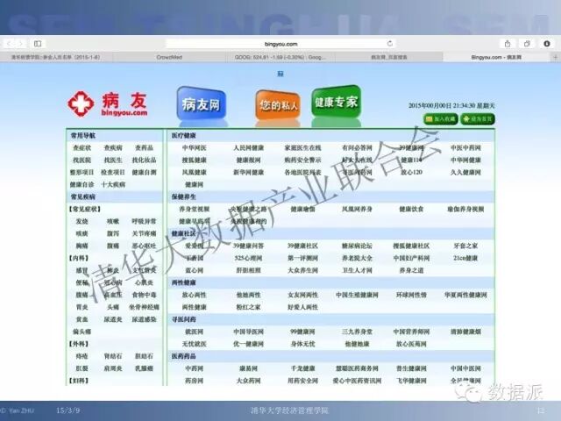Image resolution: width=561 pixels, height=421 pixels.
Task: Open 家庭医生在线 link
Action: (x=302, y=148)
